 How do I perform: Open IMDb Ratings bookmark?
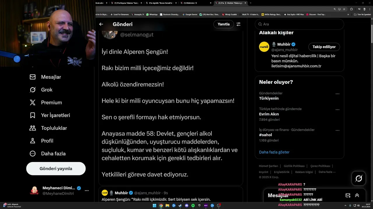point(271,14)
